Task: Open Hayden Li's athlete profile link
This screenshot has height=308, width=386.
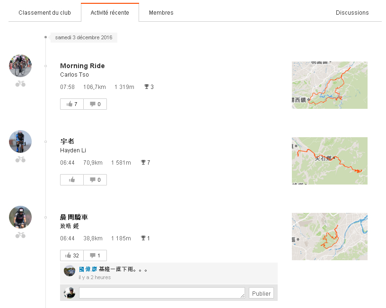Action: (73, 150)
